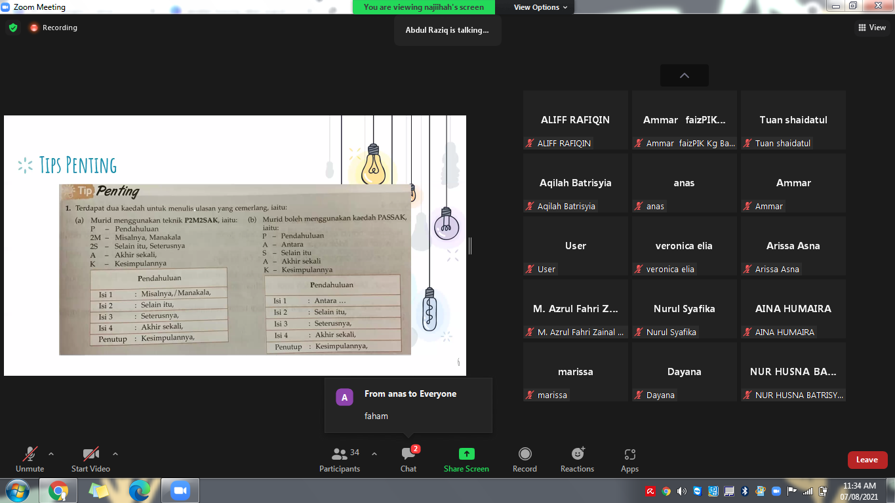Click the Record icon in toolbar
The height and width of the screenshot is (503, 895).
pos(525,454)
